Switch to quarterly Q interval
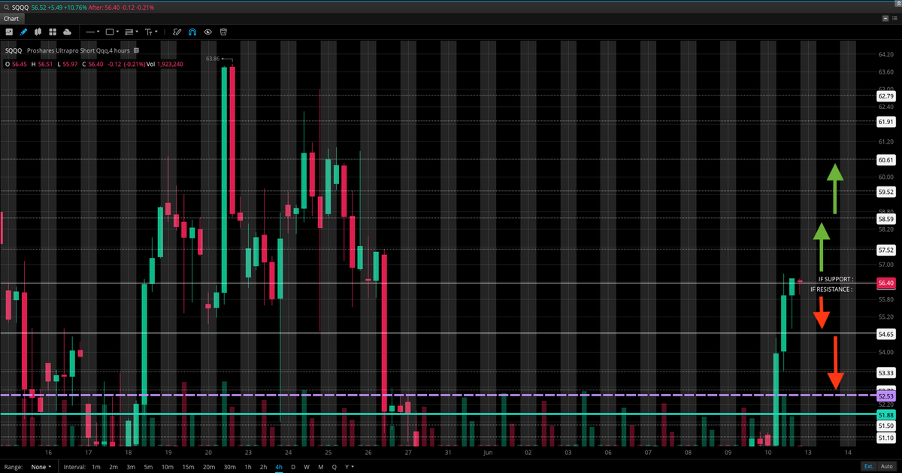902x473 pixels. (x=334, y=467)
